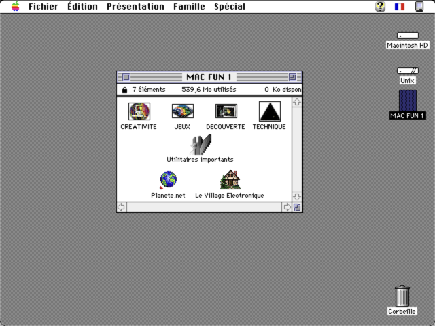
Task: Select the DECOUVERTE folder icon
Action: point(226,111)
